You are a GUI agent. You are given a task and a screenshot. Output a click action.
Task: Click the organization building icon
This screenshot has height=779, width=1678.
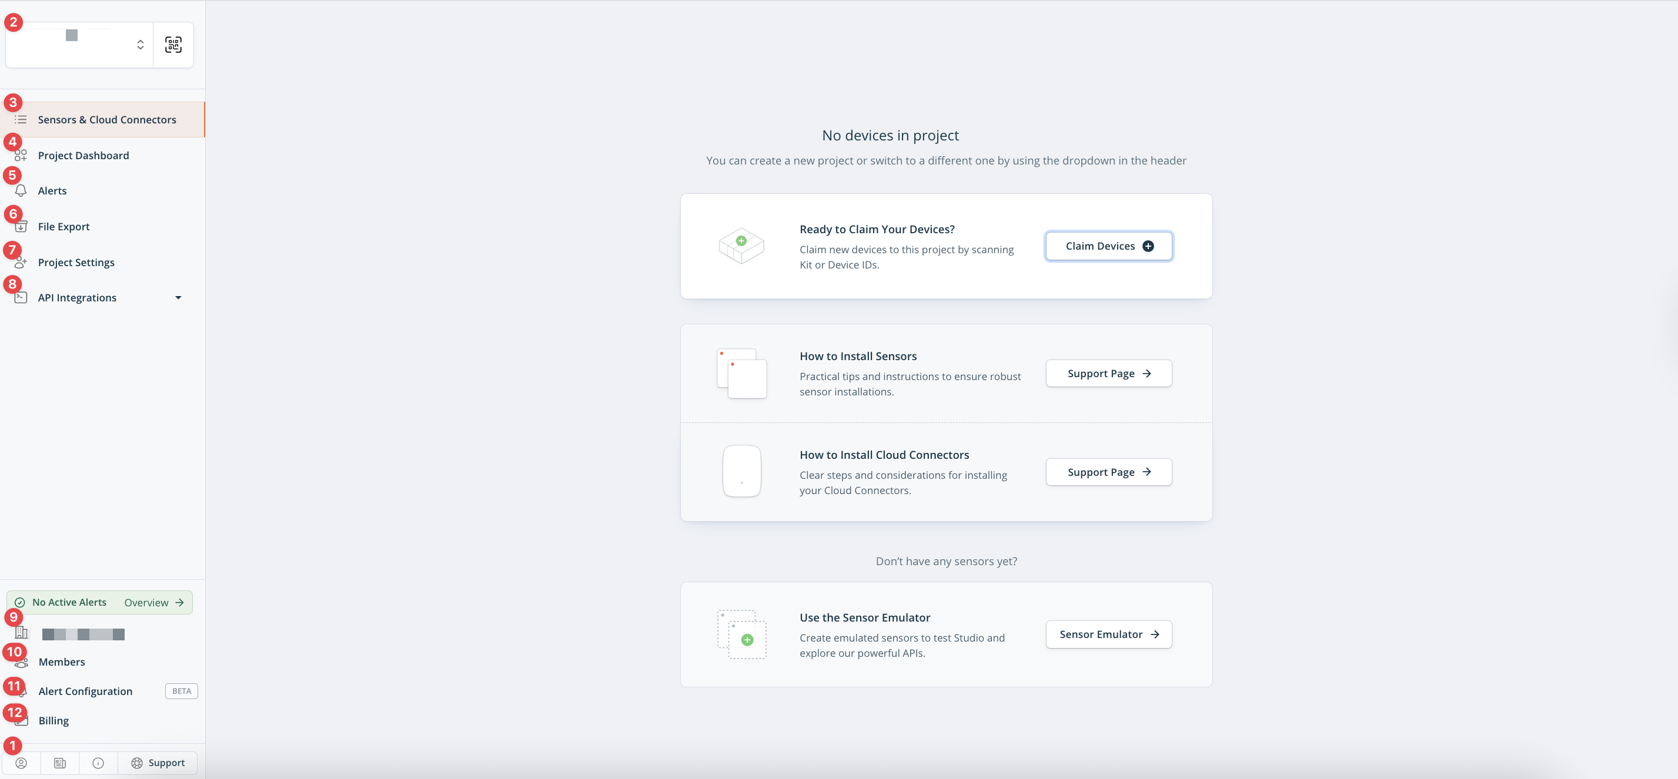tap(22, 633)
